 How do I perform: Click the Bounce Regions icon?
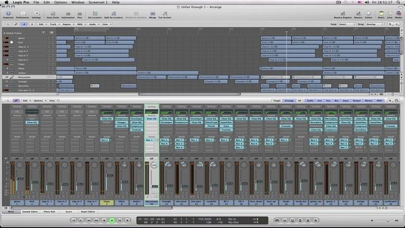(343, 14)
